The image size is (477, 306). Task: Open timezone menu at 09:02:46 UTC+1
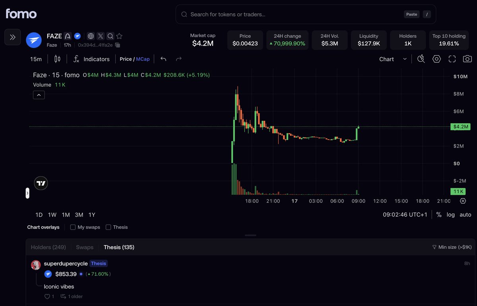tap(405, 215)
